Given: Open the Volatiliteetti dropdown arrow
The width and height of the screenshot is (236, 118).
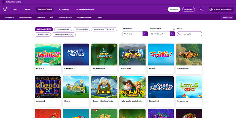Looking at the screenshot, I should point(172,34).
